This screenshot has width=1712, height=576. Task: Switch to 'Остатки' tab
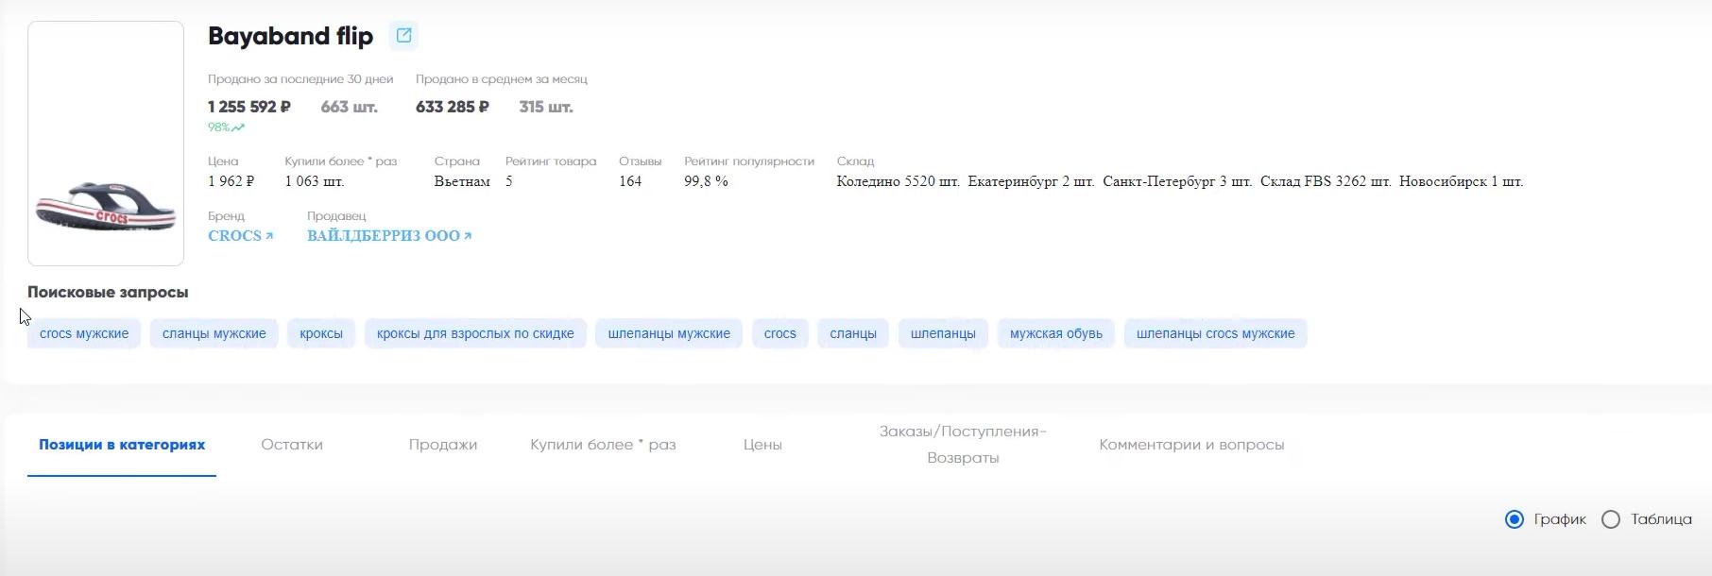292,445
